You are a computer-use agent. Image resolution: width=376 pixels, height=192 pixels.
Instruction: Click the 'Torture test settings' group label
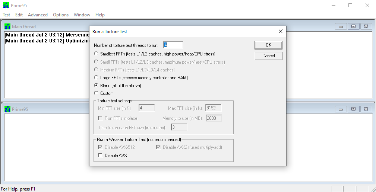[x=114, y=101]
